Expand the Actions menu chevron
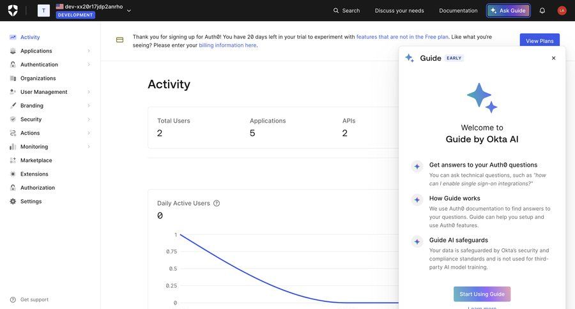575x309 pixels. [x=89, y=133]
